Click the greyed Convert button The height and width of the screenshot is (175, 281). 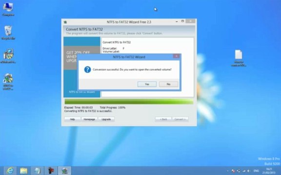coord(180,119)
